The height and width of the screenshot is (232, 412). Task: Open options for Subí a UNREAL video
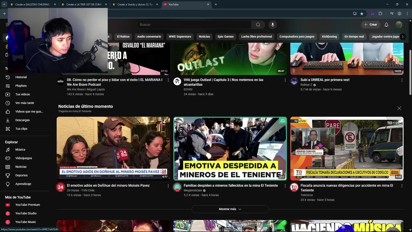tap(402, 80)
